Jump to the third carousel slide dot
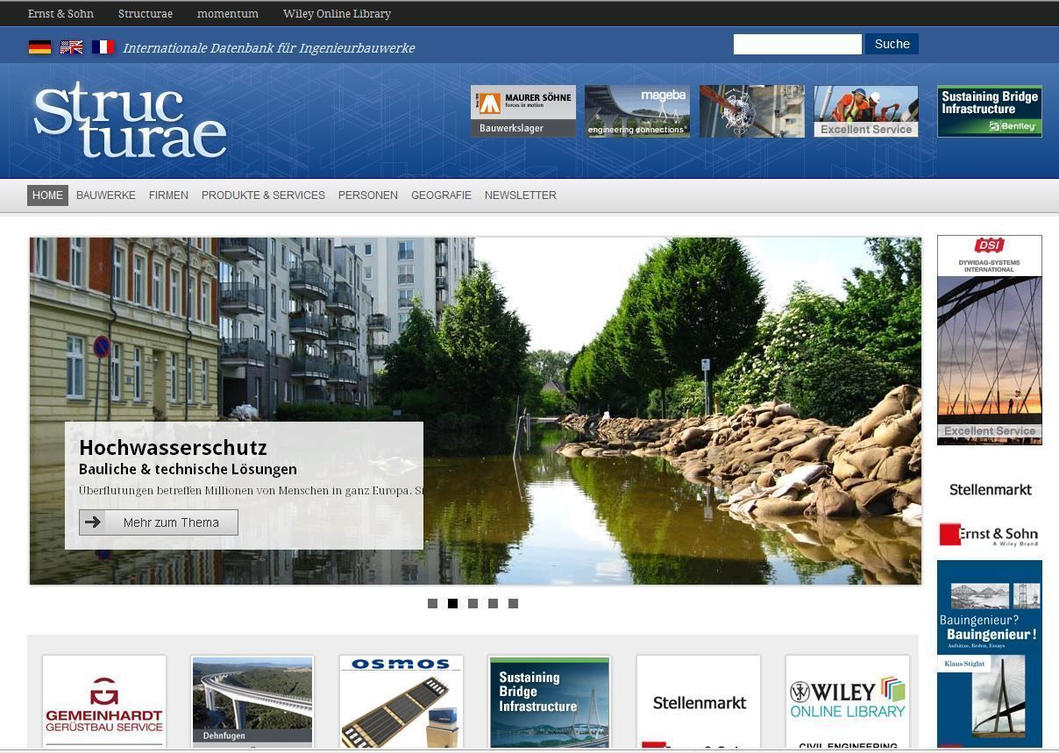 tap(473, 603)
